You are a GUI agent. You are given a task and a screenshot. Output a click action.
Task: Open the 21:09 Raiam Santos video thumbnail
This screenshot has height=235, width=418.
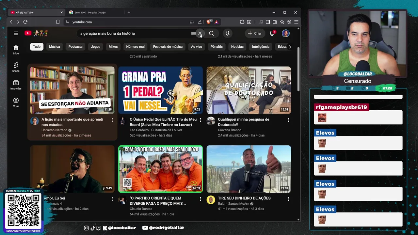pyautogui.click(x=249, y=169)
